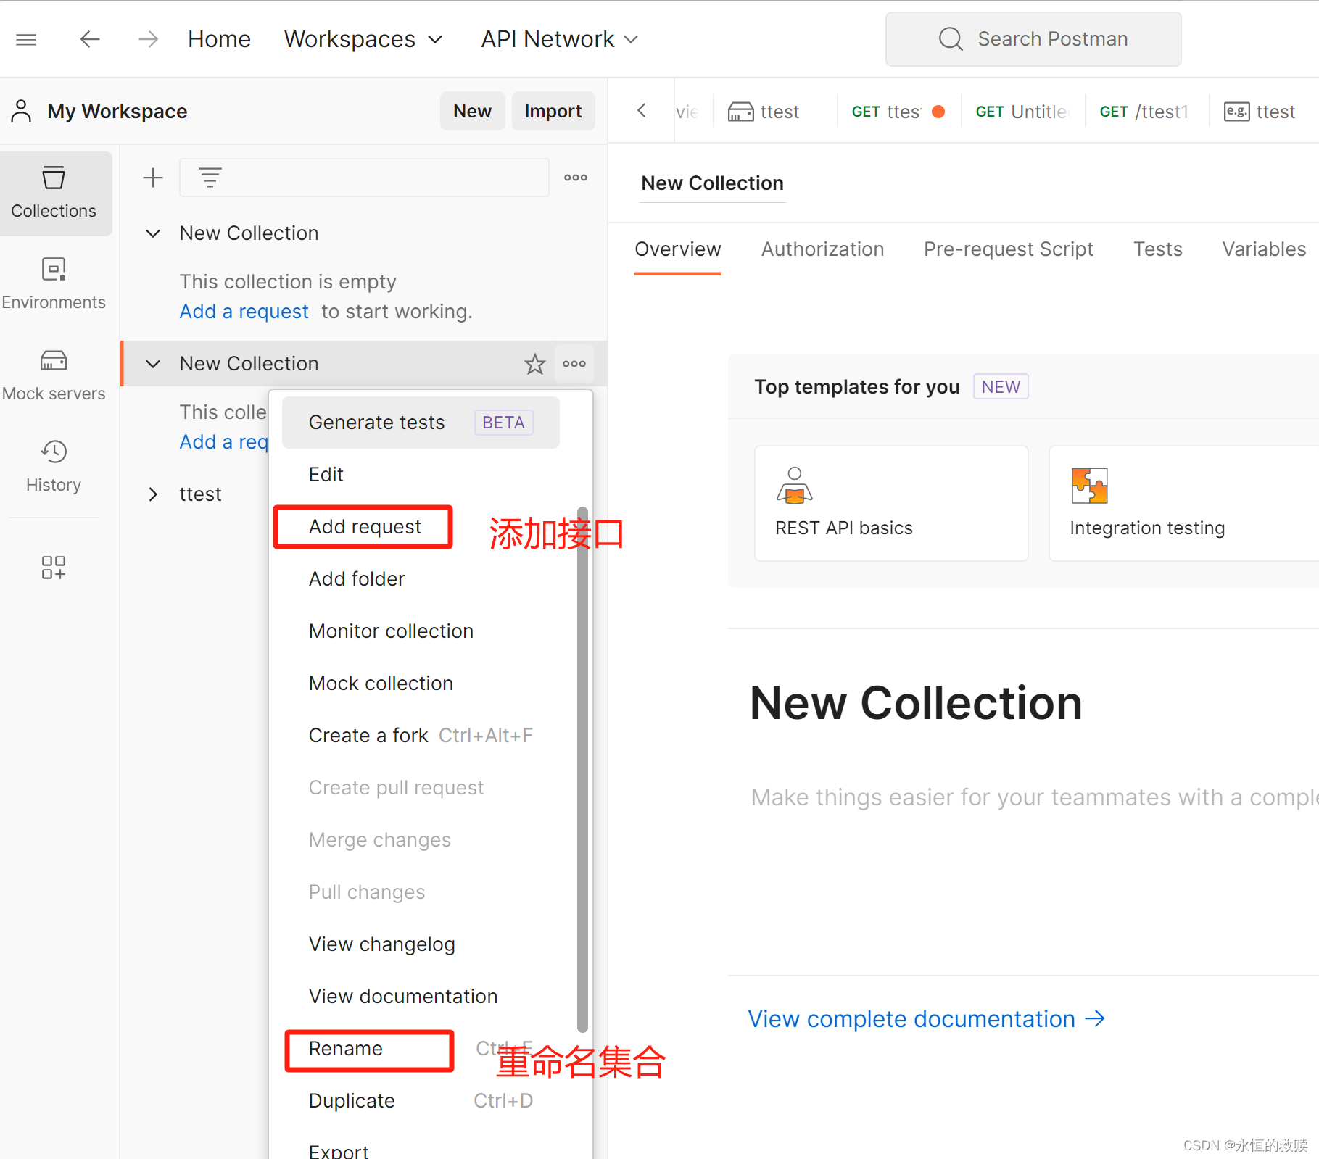Click the large New Collection heading
The image size is (1319, 1159).
(x=916, y=702)
